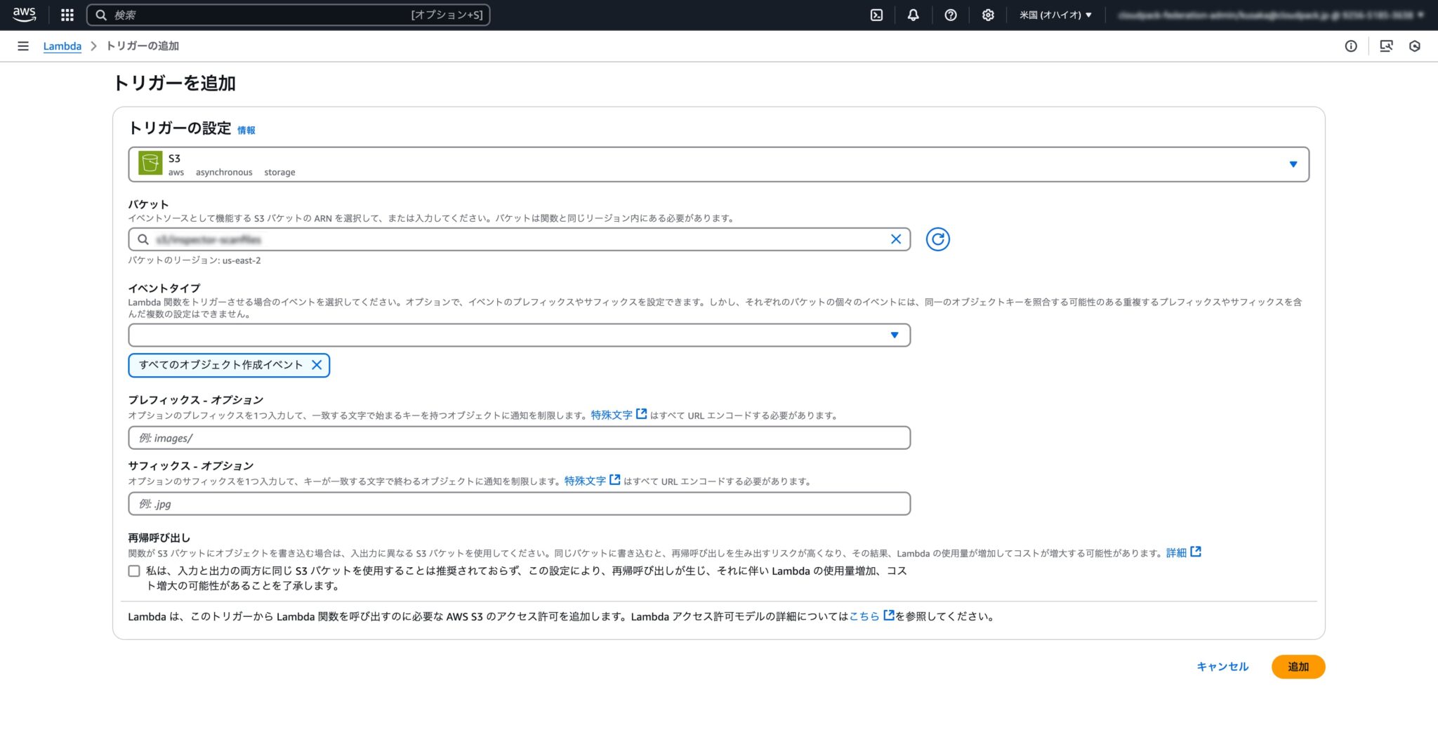
Task: Open AWS CloudShell terminal
Action: 876,15
